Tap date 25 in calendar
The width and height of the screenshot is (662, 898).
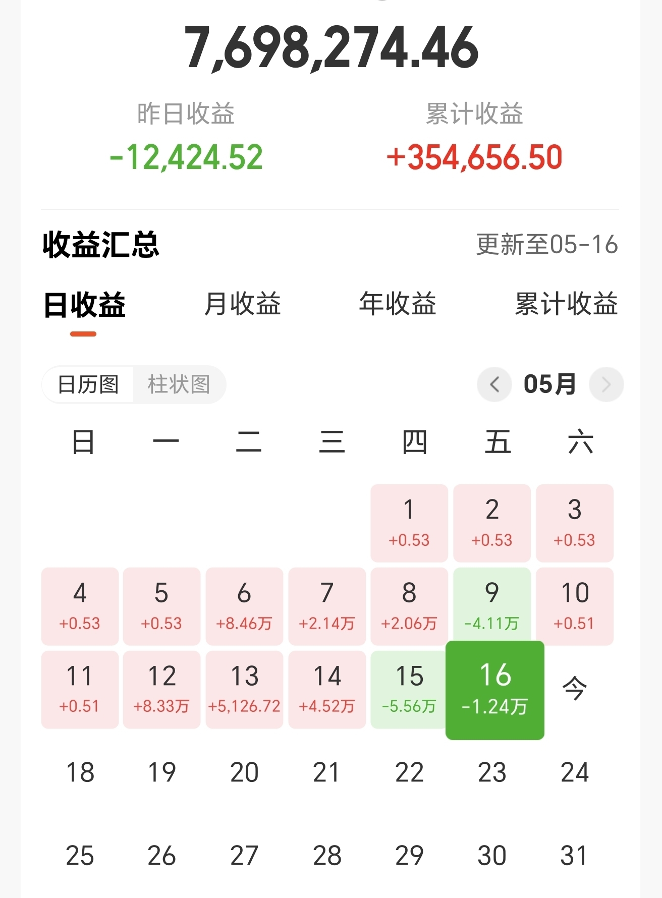point(80,856)
